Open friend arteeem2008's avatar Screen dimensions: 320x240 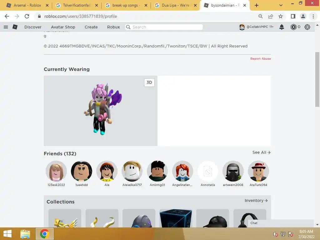[233, 171]
